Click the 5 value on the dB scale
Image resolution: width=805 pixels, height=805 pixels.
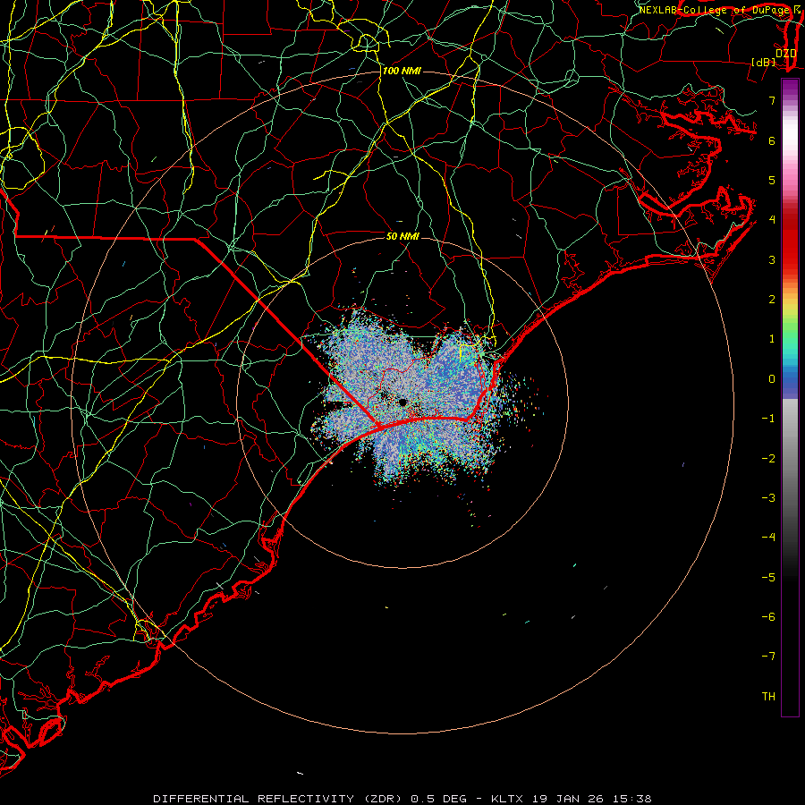772,180
